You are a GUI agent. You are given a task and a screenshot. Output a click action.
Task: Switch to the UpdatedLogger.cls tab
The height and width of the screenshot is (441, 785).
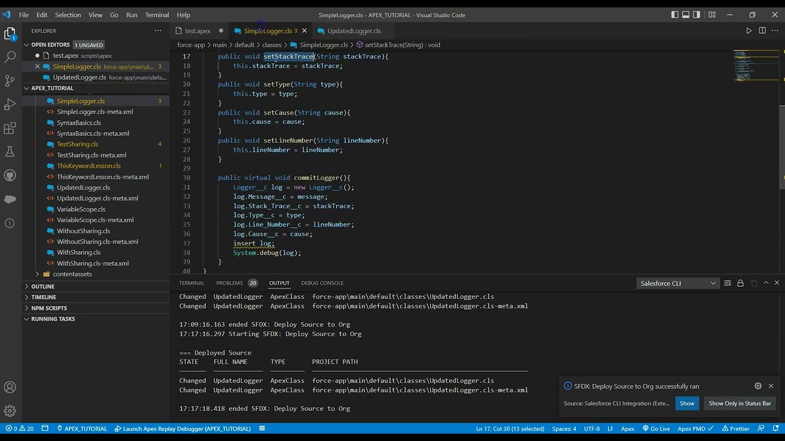pos(354,31)
